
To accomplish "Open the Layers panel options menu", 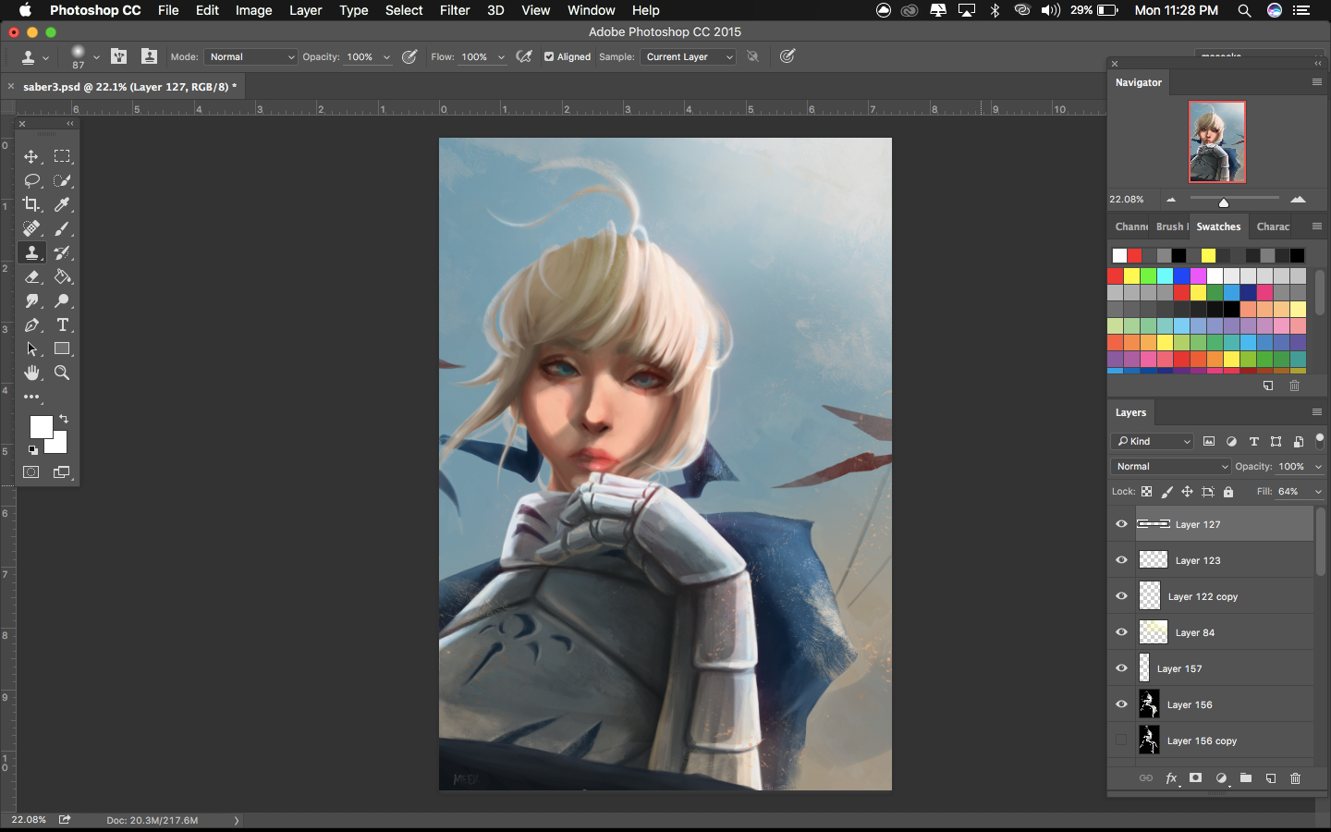I will click(x=1317, y=412).
